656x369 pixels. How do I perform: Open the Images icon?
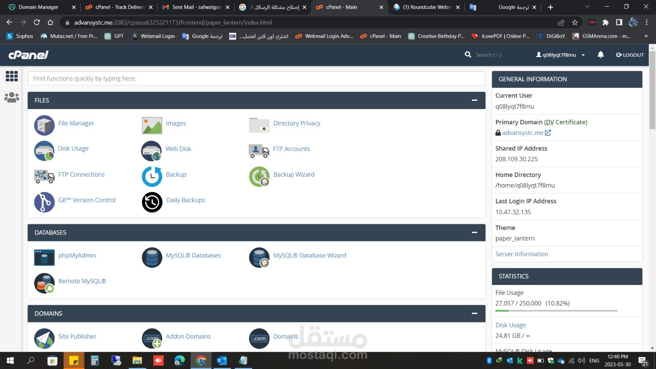click(152, 125)
